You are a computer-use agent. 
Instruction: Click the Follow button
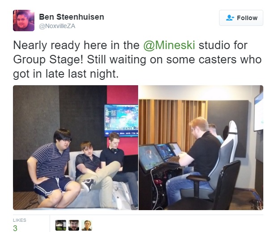coord(241,18)
